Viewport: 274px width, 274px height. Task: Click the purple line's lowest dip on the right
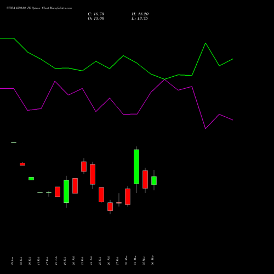click(x=206, y=128)
